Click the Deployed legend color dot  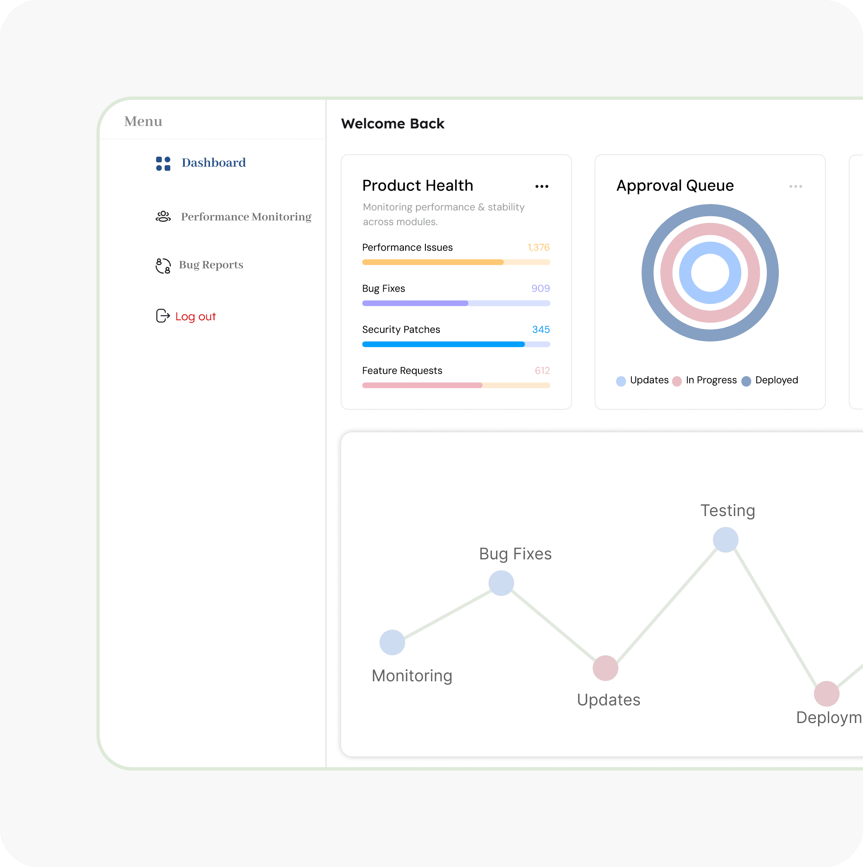746,381
